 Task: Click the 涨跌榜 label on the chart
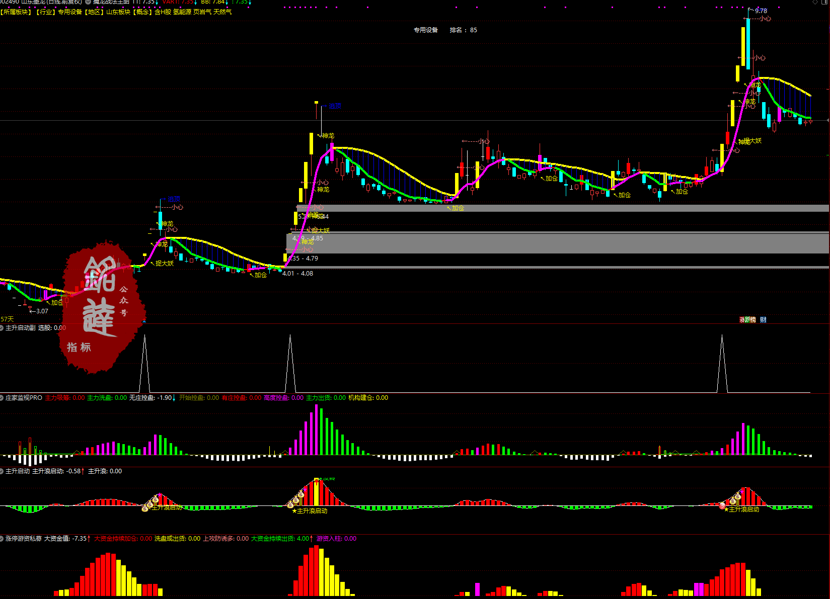coord(747,320)
